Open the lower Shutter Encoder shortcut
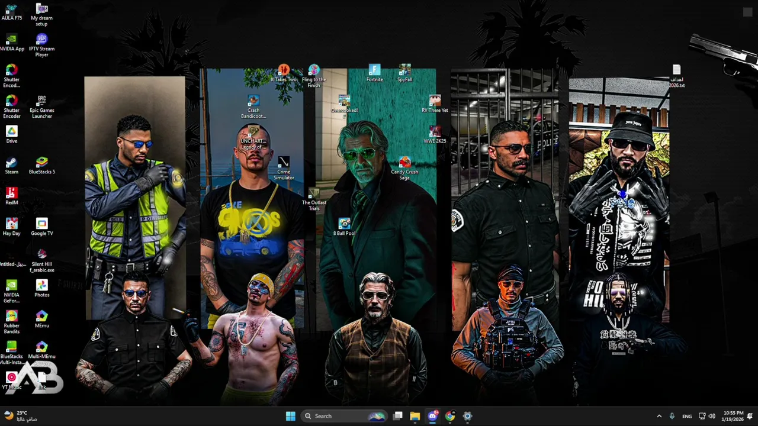Screen dimensions: 758x426 coord(11,106)
